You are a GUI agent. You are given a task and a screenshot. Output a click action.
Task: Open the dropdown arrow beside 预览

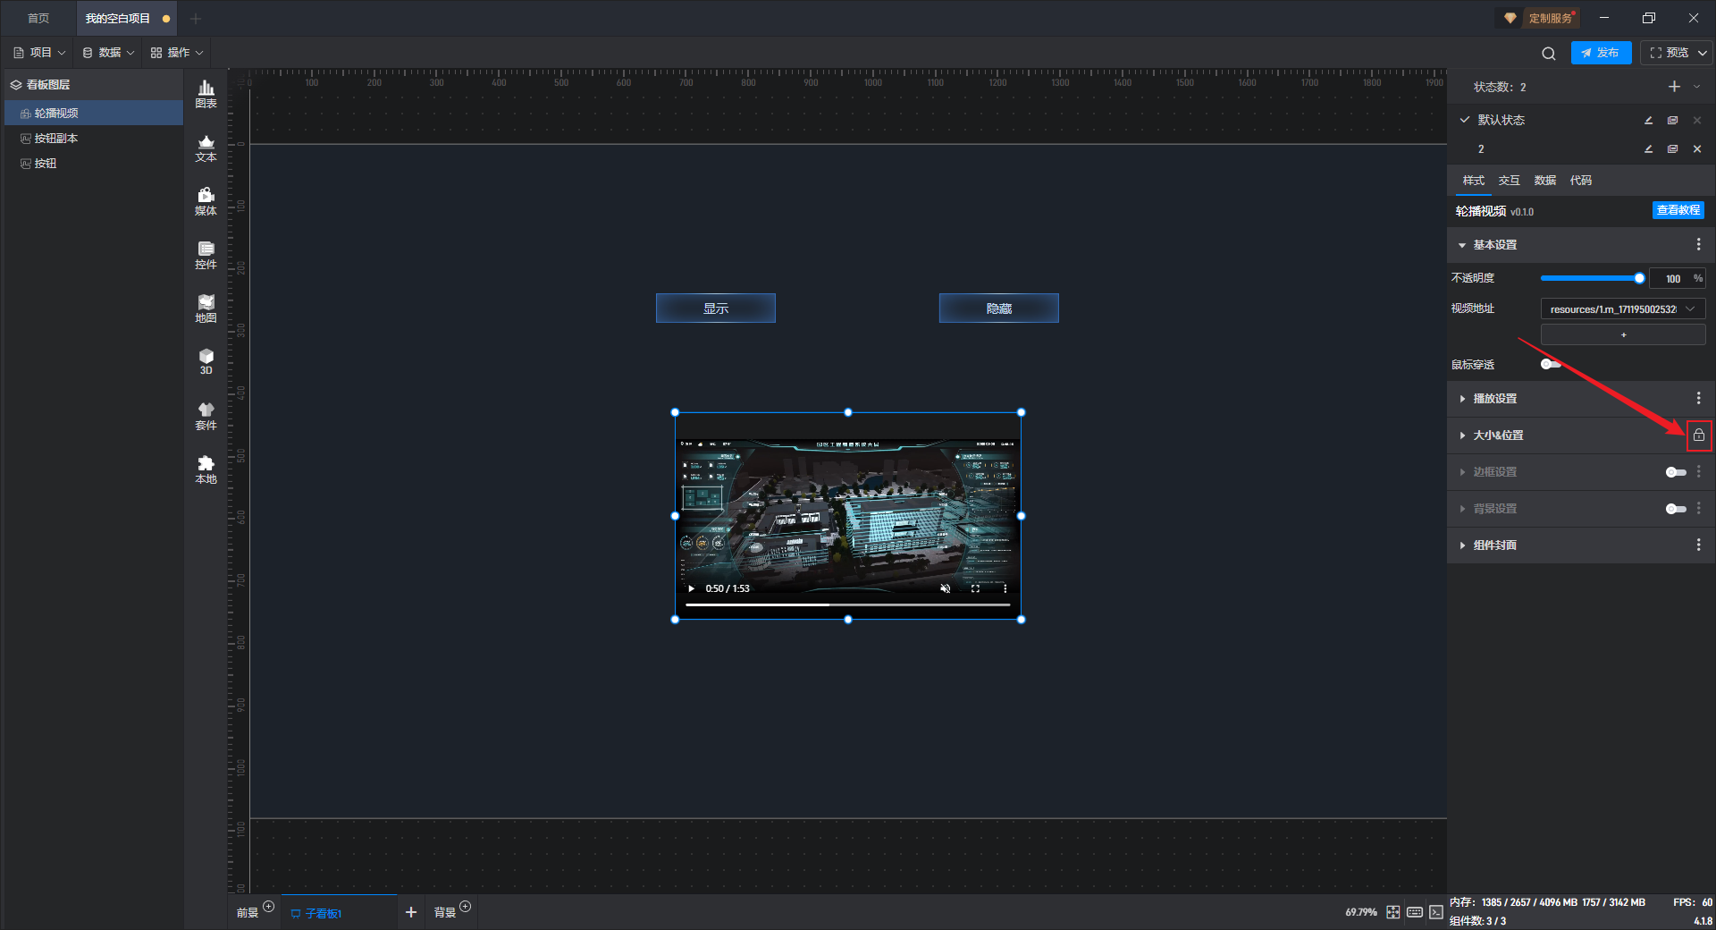click(x=1703, y=53)
